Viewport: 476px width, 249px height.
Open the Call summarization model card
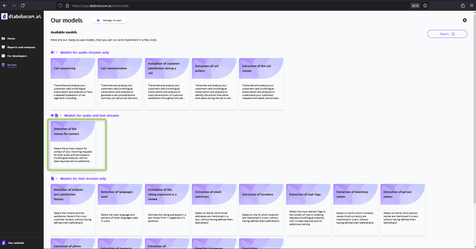point(120,84)
